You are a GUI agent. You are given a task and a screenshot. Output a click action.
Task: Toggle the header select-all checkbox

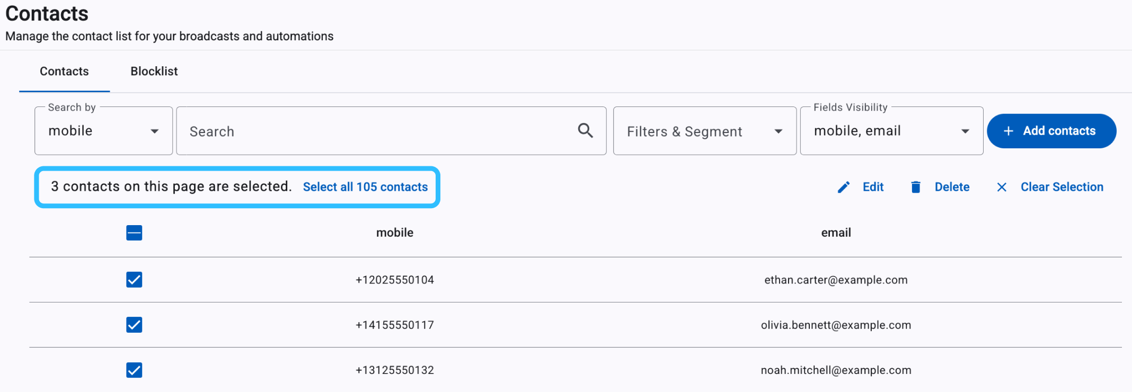[134, 233]
